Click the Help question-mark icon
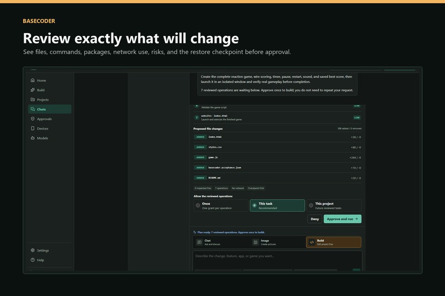The width and height of the screenshot is (445, 296). pyautogui.click(x=33, y=260)
